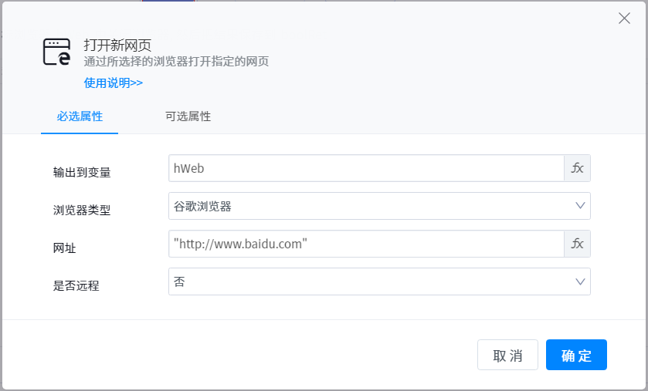Image resolution: width=648 pixels, height=391 pixels.
Task: Open the 谷歌浏览器 combo box
Action: click(371, 206)
